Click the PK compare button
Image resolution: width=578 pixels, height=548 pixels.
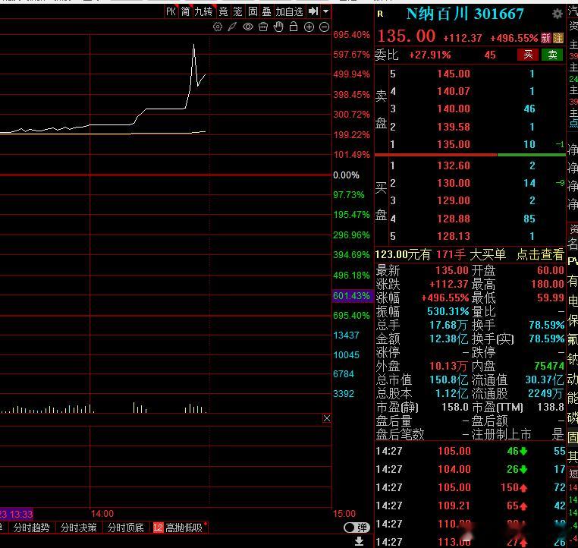click(x=171, y=12)
